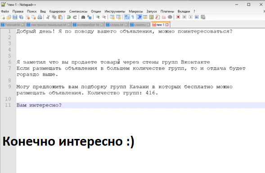Screen dimensions: 265x173
Task: Open the Кодировки menu
Action: click(x=57, y=12)
